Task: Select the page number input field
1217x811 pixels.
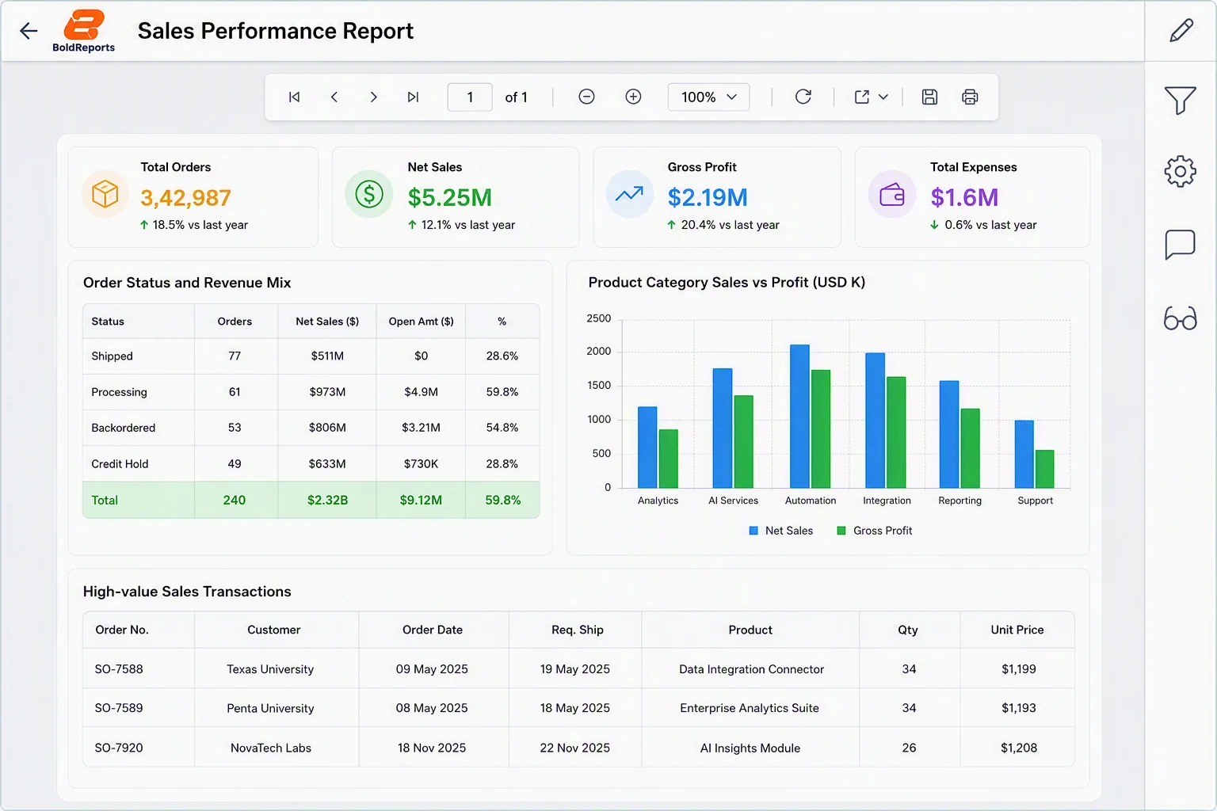Action: [x=470, y=97]
